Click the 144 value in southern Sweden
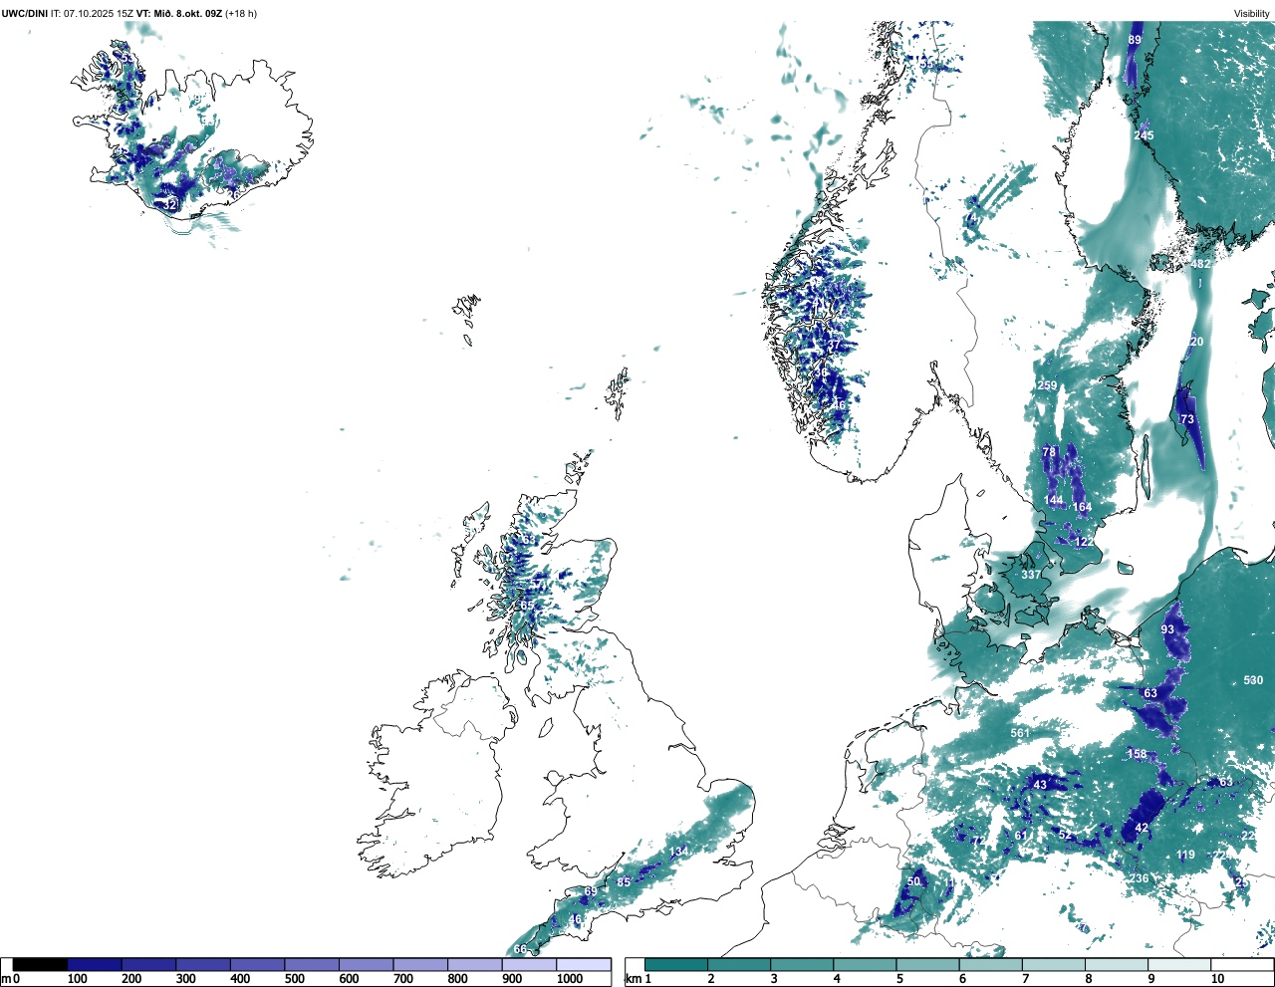The height and width of the screenshot is (987, 1275). click(x=1053, y=500)
